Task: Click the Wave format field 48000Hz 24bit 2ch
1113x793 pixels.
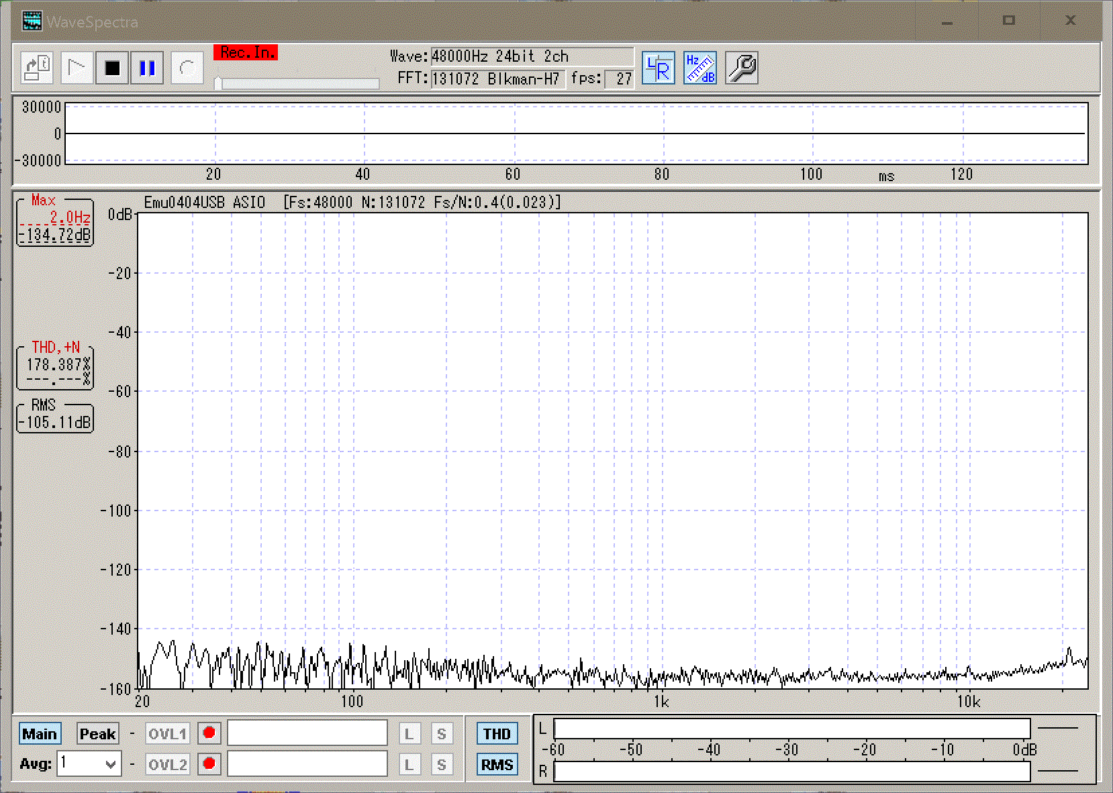Action: point(532,56)
